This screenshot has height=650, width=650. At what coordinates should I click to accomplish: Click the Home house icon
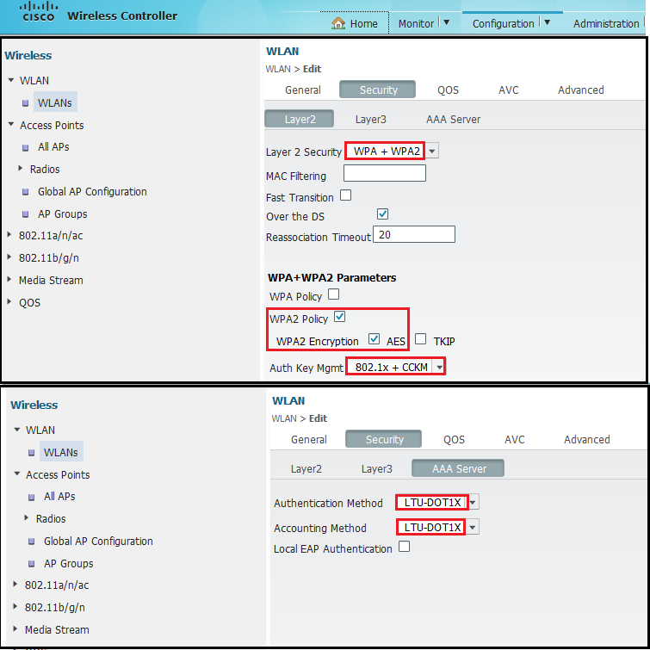[338, 23]
